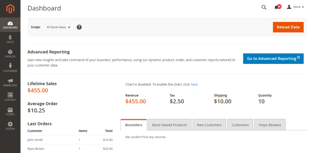
Task: Select the Yotpo Reviews tab
Action: click(x=270, y=125)
